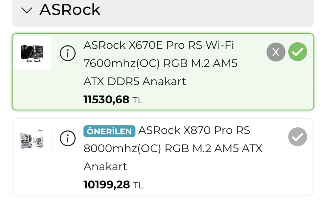Click the Anakart line of X870 card

pos(105,167)
